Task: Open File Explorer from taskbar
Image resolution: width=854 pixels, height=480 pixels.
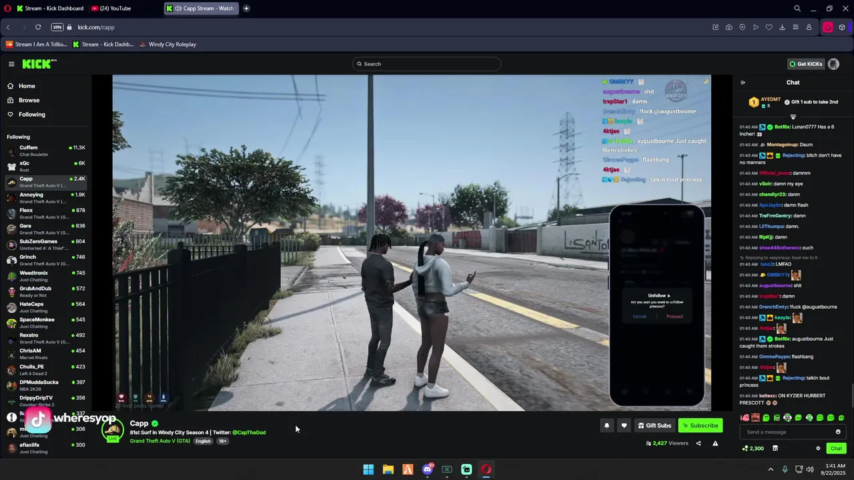Action: point(388,469)
